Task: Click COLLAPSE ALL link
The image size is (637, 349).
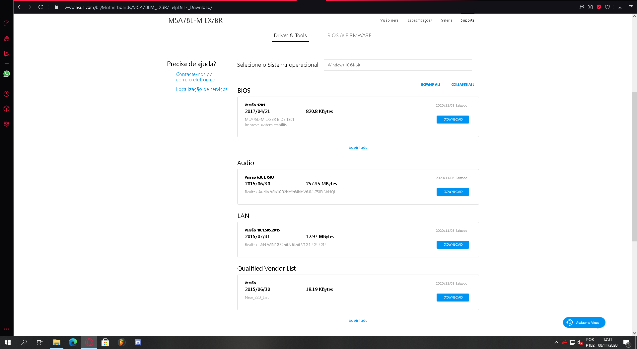Action: (x=462, y=85)
